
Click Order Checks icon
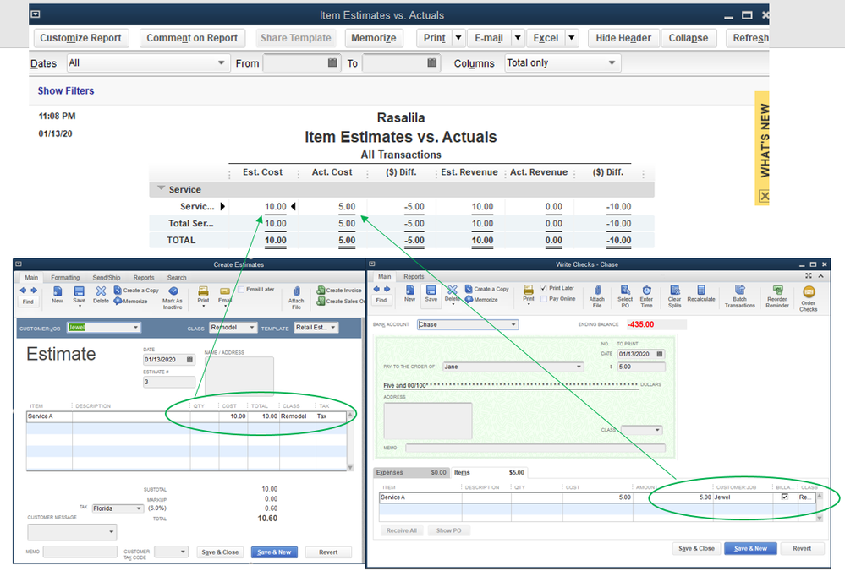pos(809,291)
